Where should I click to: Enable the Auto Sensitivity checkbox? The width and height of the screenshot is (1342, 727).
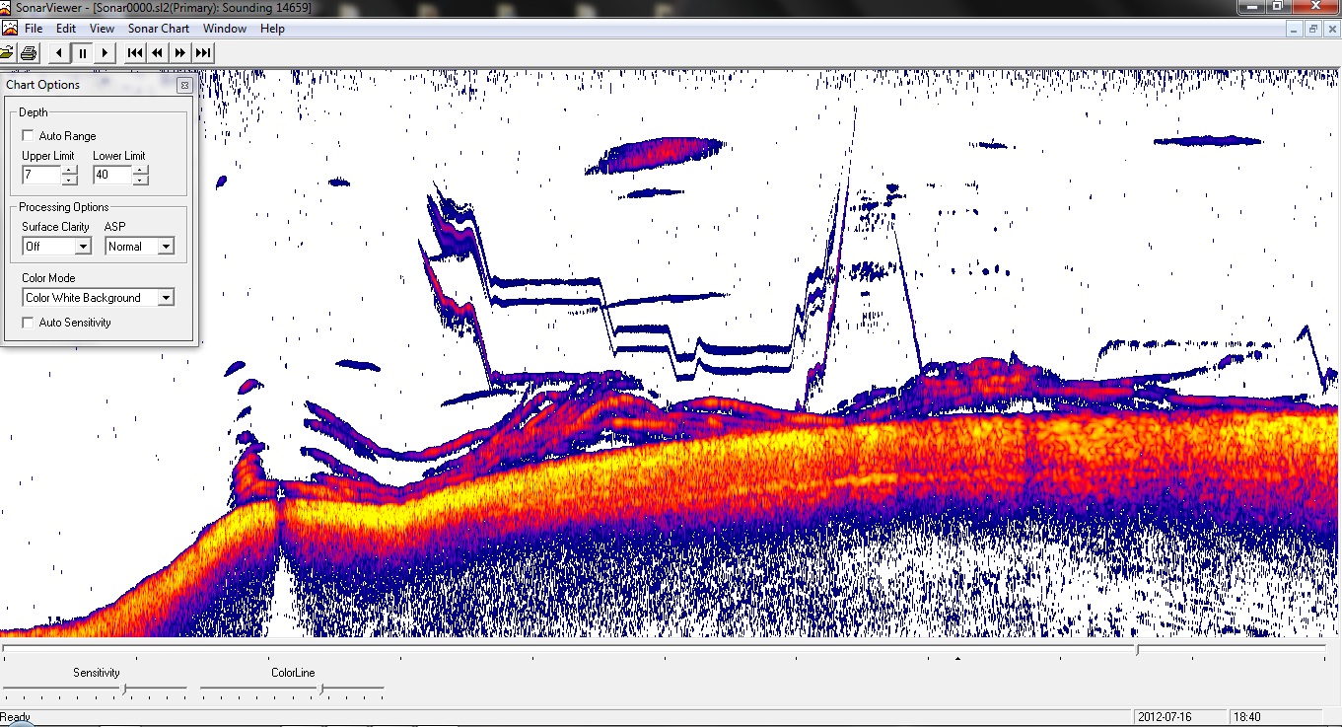(29, 323)
